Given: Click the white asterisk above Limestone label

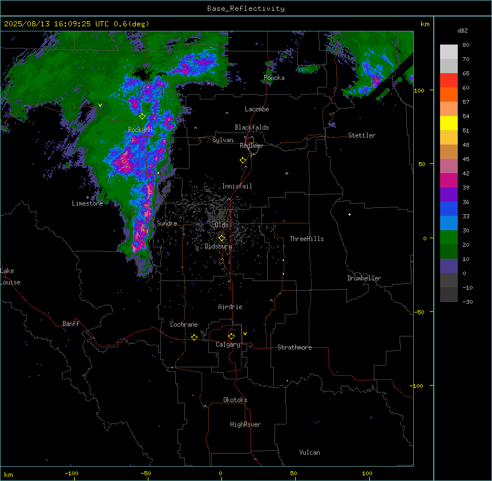Looking at the screenshot, I should pos(87,198).
